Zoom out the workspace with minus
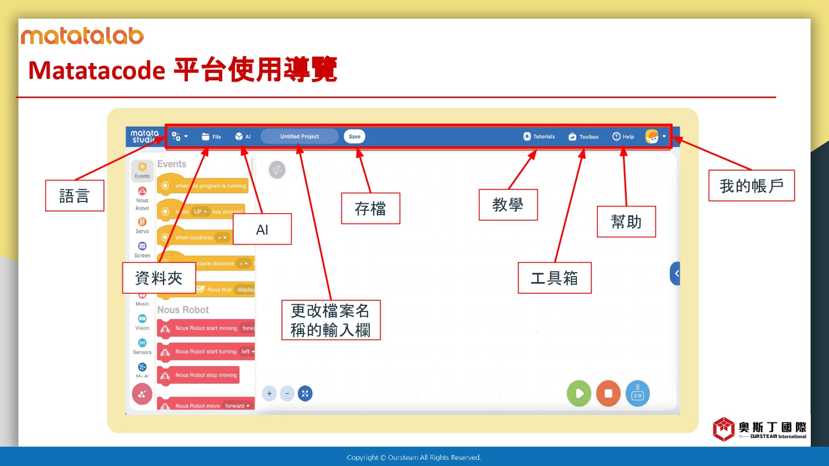Viewport: 829px width, 466px height. pos(287,394)
